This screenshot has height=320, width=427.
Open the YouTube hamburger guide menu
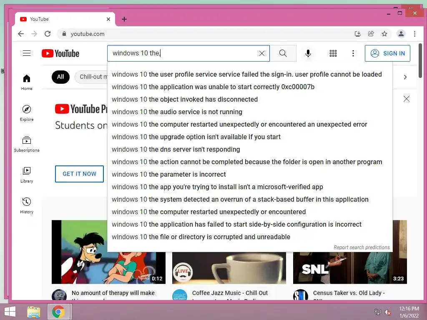(27, 53)
